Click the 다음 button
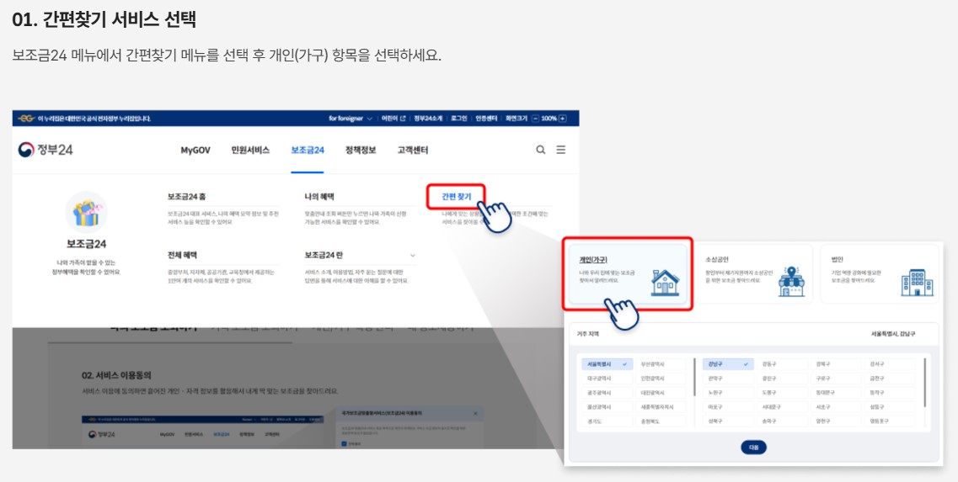This screenshot has width=958, height=482. 753,448
